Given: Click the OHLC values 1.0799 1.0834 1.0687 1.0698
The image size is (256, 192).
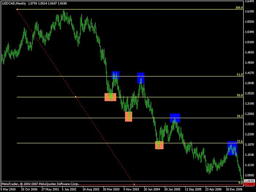Looking at the screenshot, I should pyautogui.click(x=48, y=3).
